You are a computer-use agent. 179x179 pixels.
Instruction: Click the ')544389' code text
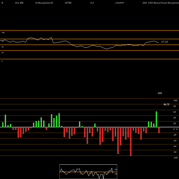[119, 3]
